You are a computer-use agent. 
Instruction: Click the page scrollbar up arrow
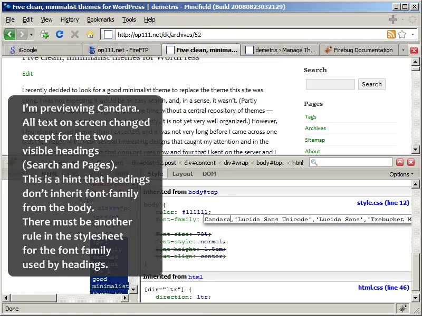[415, 62]
